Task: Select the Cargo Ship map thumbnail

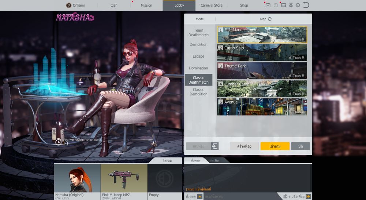Action: [262, 52]
